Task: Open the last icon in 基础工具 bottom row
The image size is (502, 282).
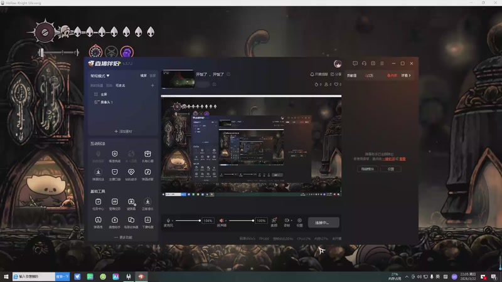Action: click(x=147, y=222)
